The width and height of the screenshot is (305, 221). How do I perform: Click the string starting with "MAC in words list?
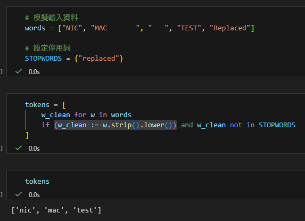click(115, 28)
